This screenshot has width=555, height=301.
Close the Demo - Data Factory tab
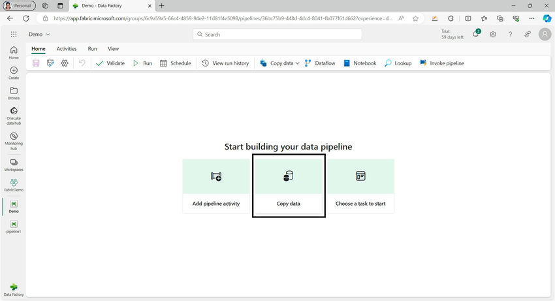(x=150, y=6)
